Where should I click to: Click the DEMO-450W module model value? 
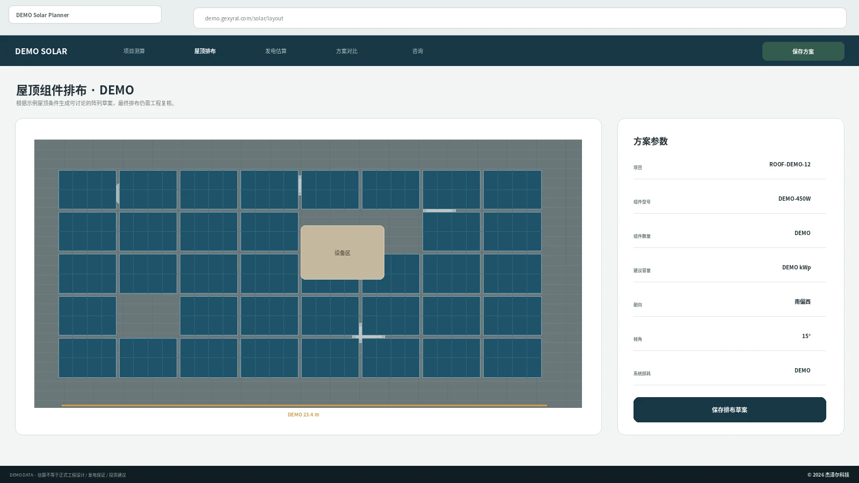click(x=795, y=199)
